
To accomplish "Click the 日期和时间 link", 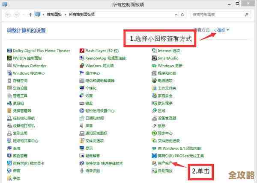I will (95, 118).
